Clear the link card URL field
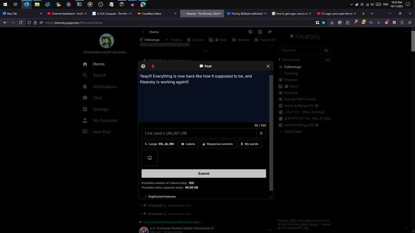This screenshot has width=415, height=233. [x=261, y=133]
